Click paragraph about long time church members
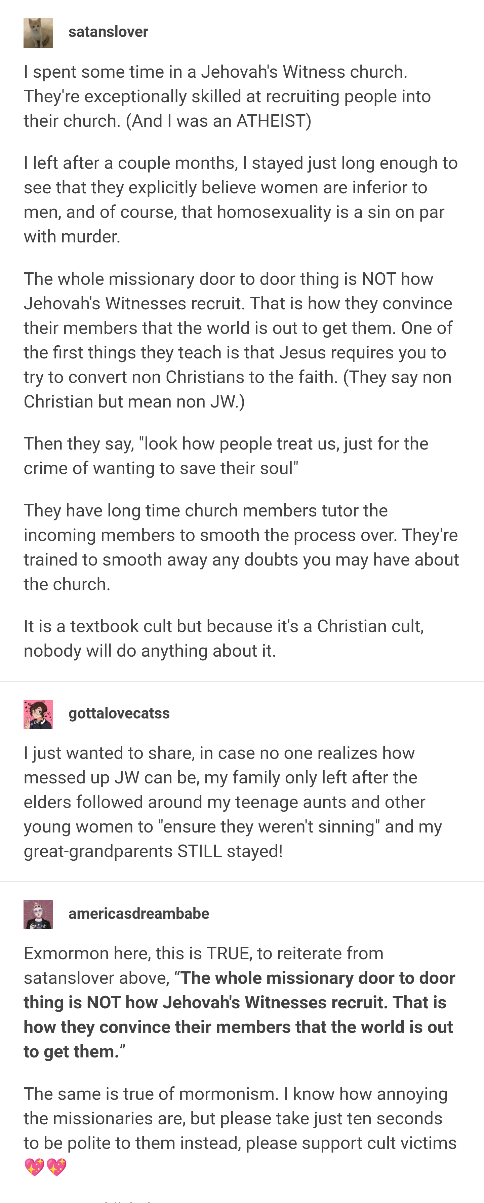Viewport: 484px width, 1203px height. coord(241,547)
